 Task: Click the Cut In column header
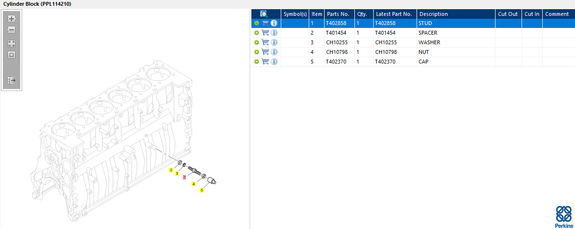[x=532, y=14]
